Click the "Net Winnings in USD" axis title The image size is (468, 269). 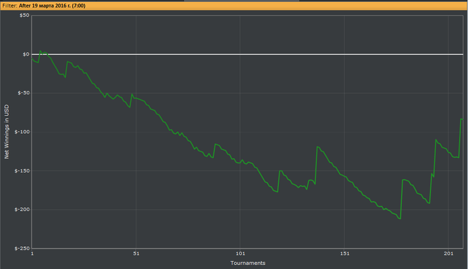click(x=7, y=132)
